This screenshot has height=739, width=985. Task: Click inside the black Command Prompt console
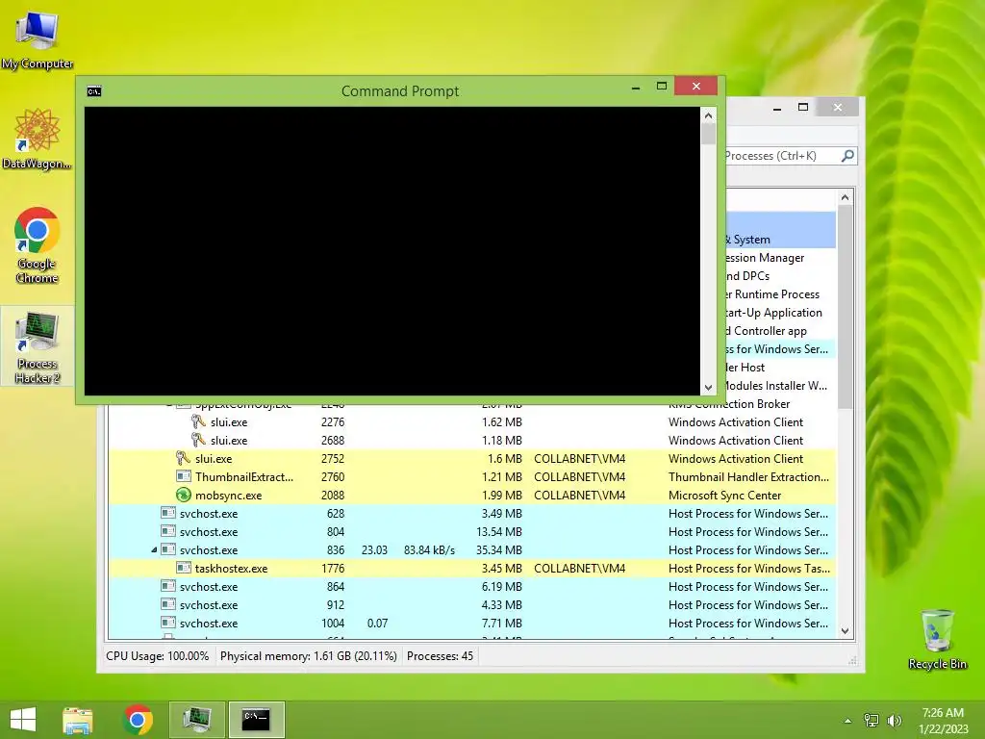pos(392,251)
